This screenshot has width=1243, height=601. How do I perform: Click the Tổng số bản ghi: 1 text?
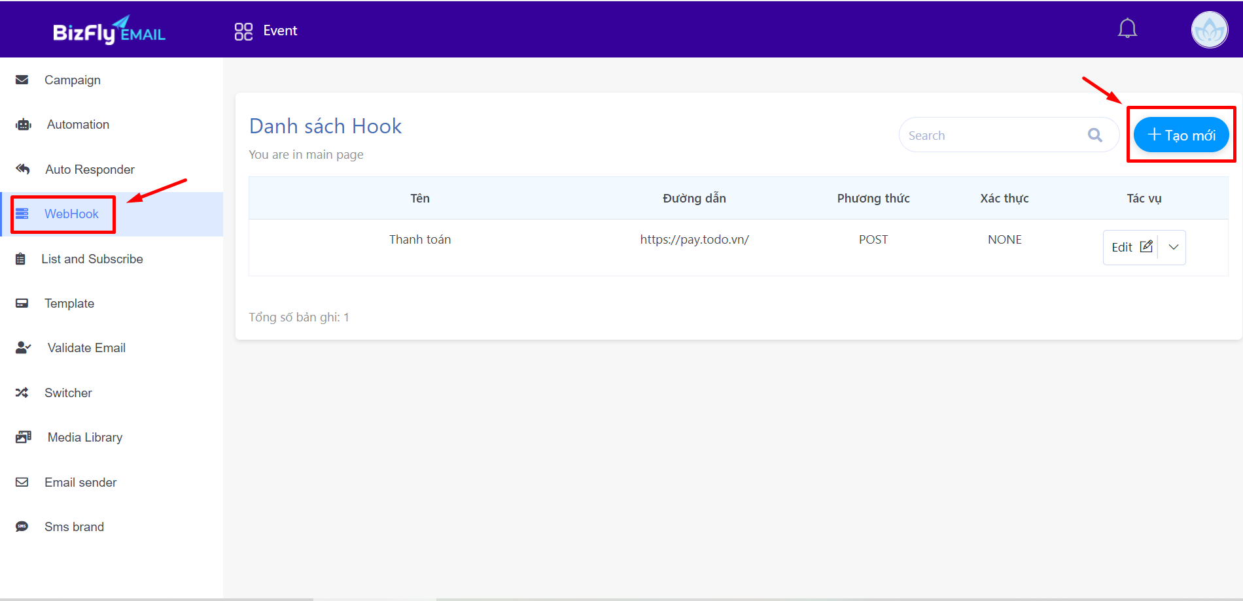[x=299, y=317]
